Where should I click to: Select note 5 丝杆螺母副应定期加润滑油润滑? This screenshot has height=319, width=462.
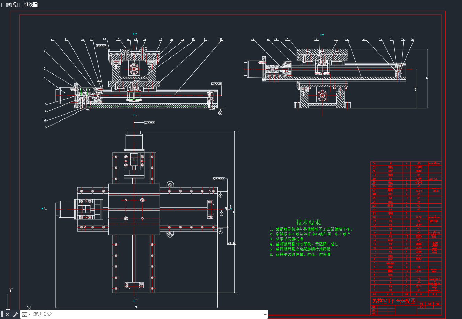coord(300,249)
